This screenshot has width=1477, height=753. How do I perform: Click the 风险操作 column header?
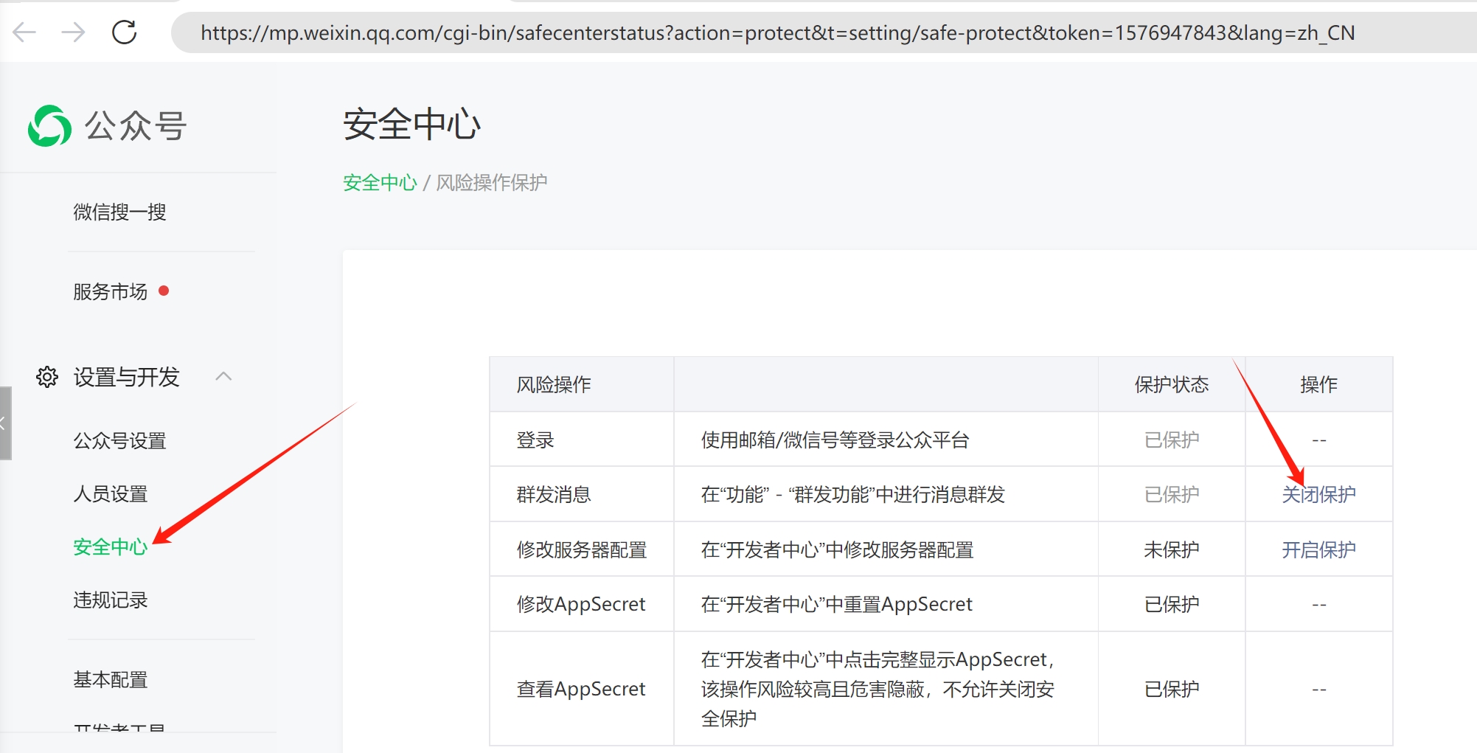point(553,384)
